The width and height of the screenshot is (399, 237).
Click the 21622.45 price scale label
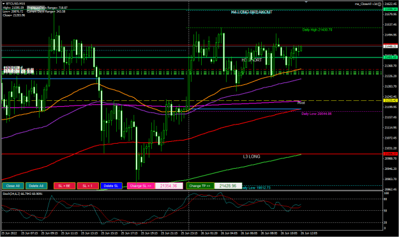tap(390, 4)
